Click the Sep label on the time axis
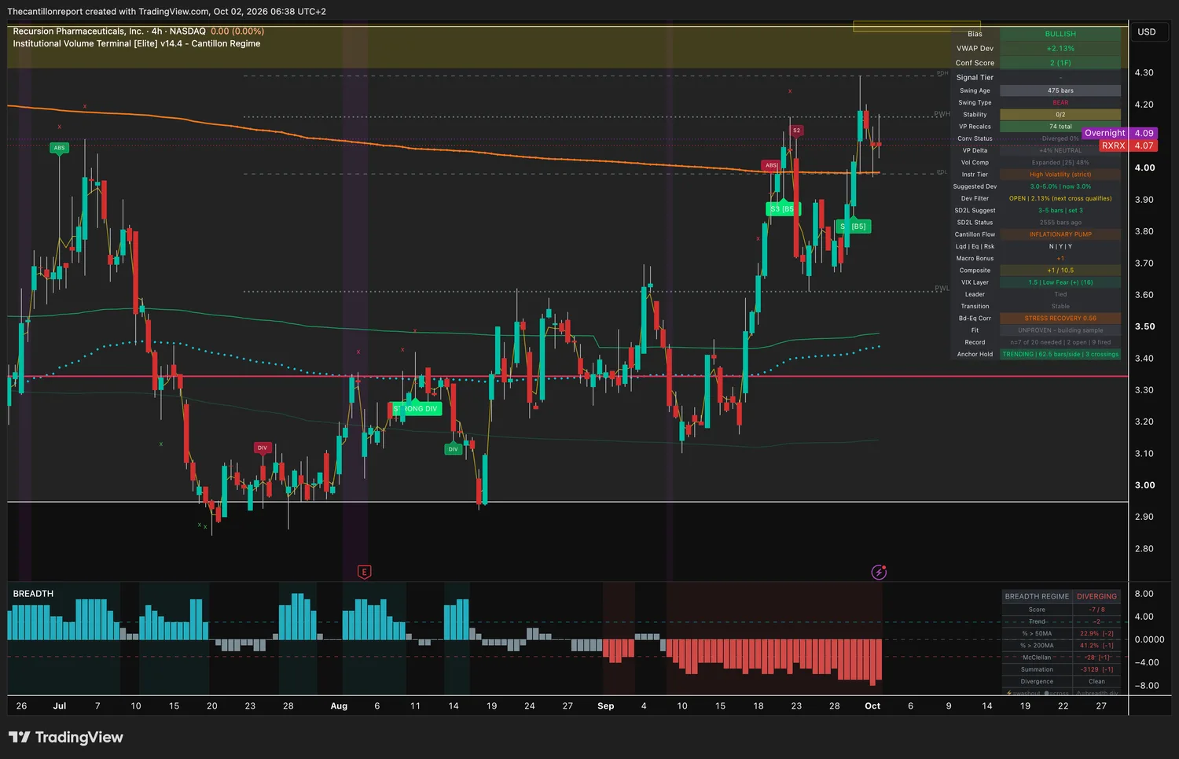The height and width of the screenshot is (759, 1179). (x=605, y=706)
